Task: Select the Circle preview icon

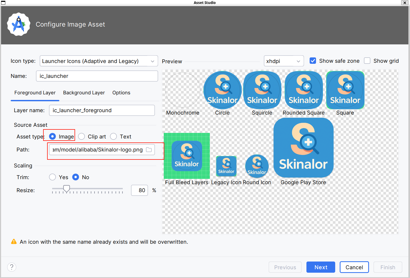Action: click(223, 90)
